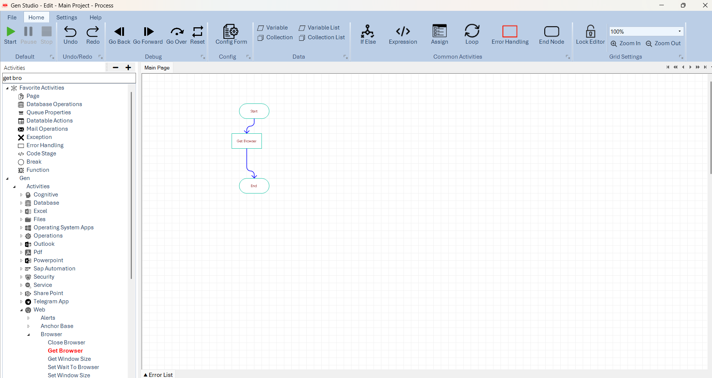Click the activities panel vertical scrollbar

coord(131,185)
